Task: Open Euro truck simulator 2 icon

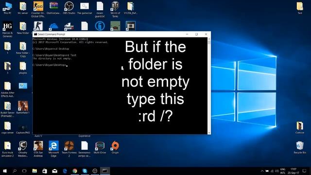Action: (8, 149)
